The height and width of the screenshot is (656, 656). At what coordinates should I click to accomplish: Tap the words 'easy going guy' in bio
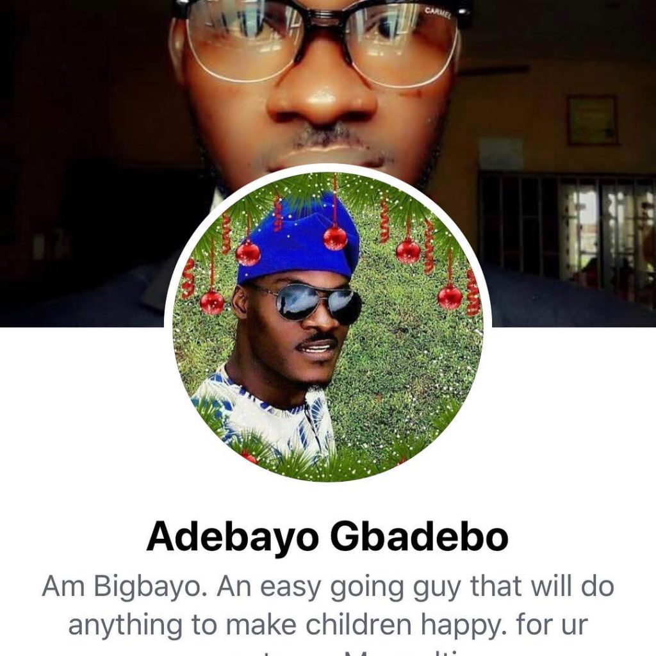[x=360, y=588]
